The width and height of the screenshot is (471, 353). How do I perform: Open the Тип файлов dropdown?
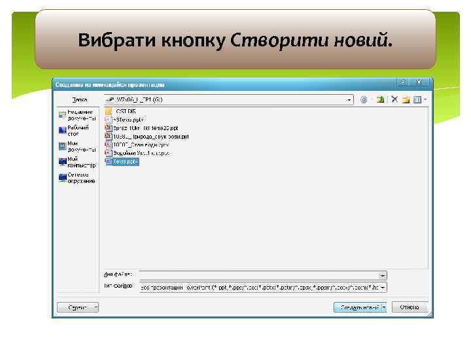pyautogui.click(x=383, y=288)
